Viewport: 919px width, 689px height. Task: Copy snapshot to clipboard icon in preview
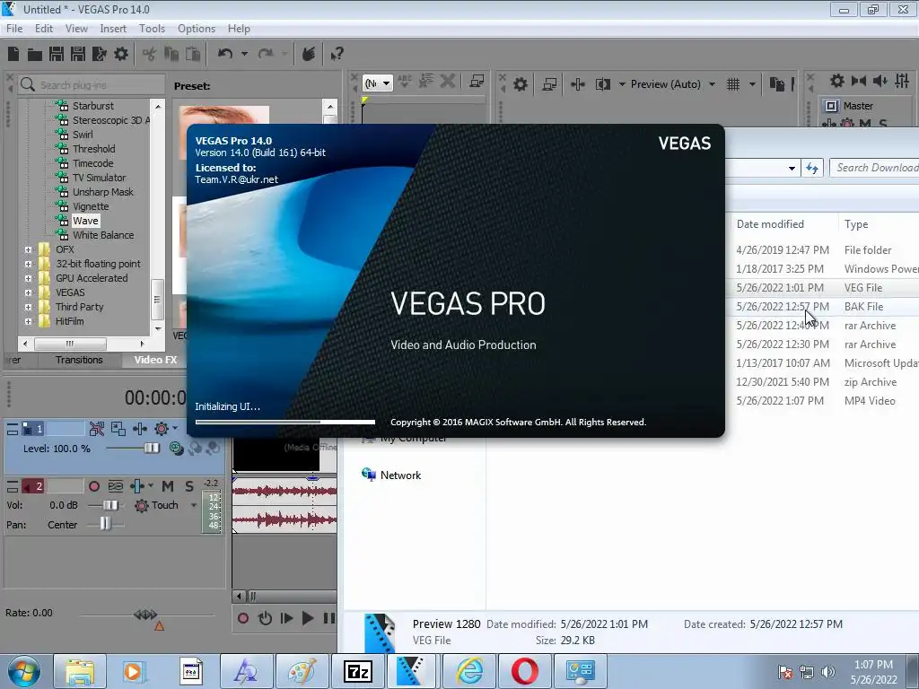tap(777, 84)
